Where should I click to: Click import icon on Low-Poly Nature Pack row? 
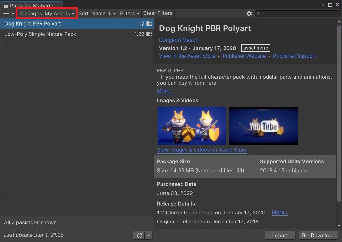[149, 34]
